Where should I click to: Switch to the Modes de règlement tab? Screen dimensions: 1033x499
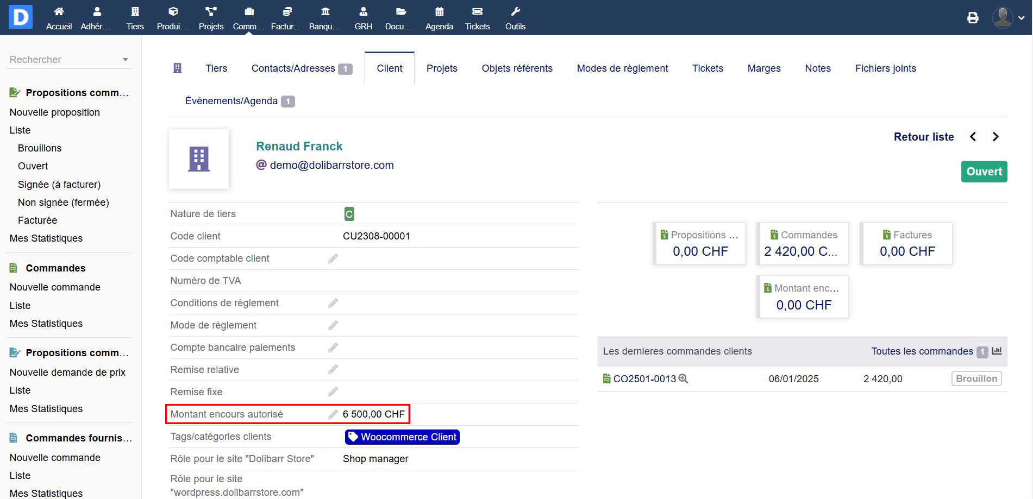pos(622,68)
